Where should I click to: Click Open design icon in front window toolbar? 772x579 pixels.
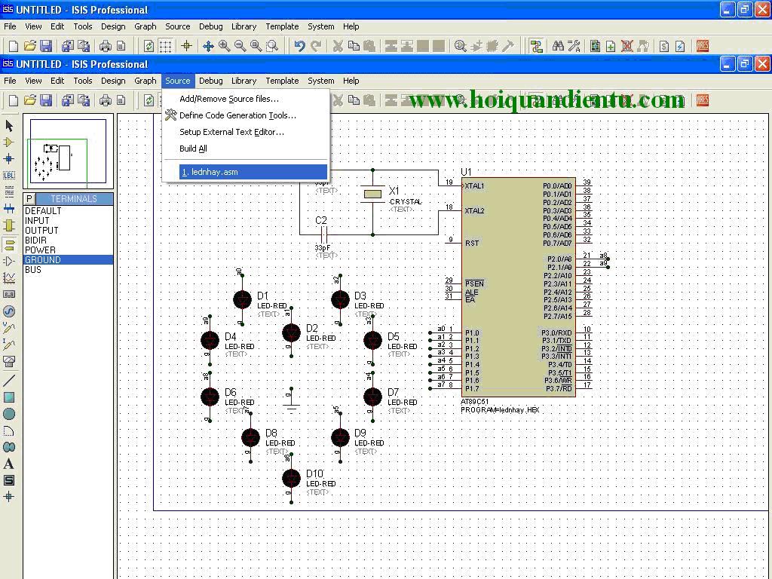30,100
